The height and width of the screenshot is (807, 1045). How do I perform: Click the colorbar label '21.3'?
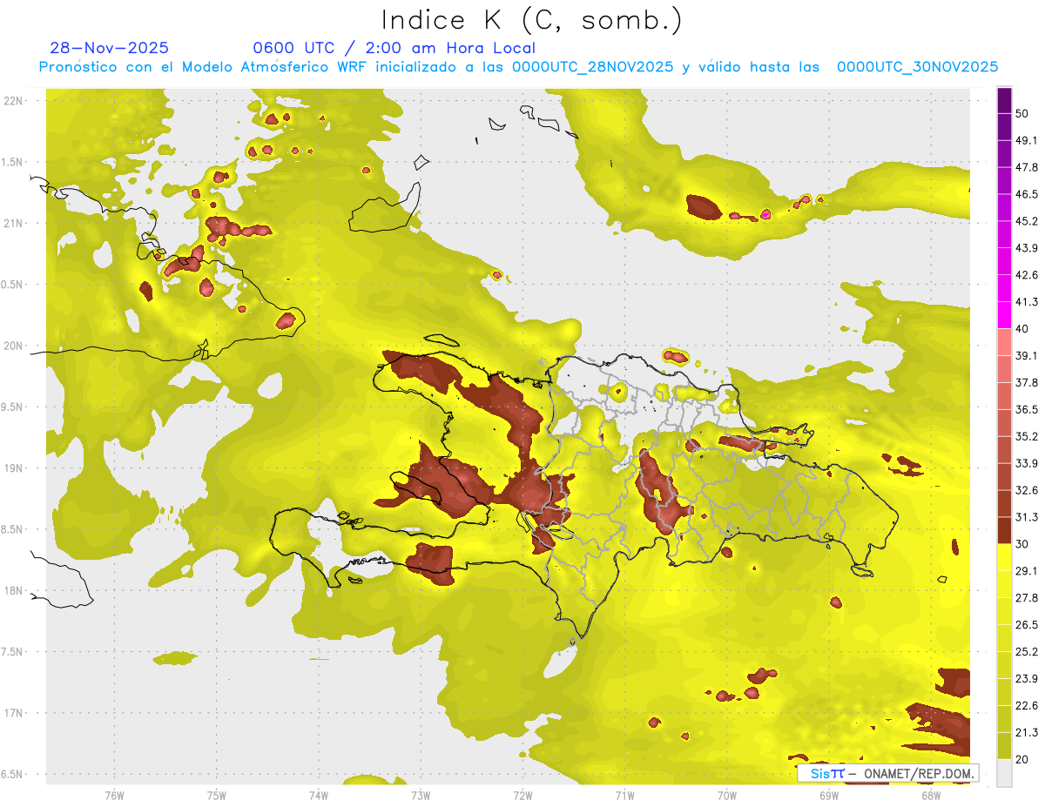coord(1027,733)
